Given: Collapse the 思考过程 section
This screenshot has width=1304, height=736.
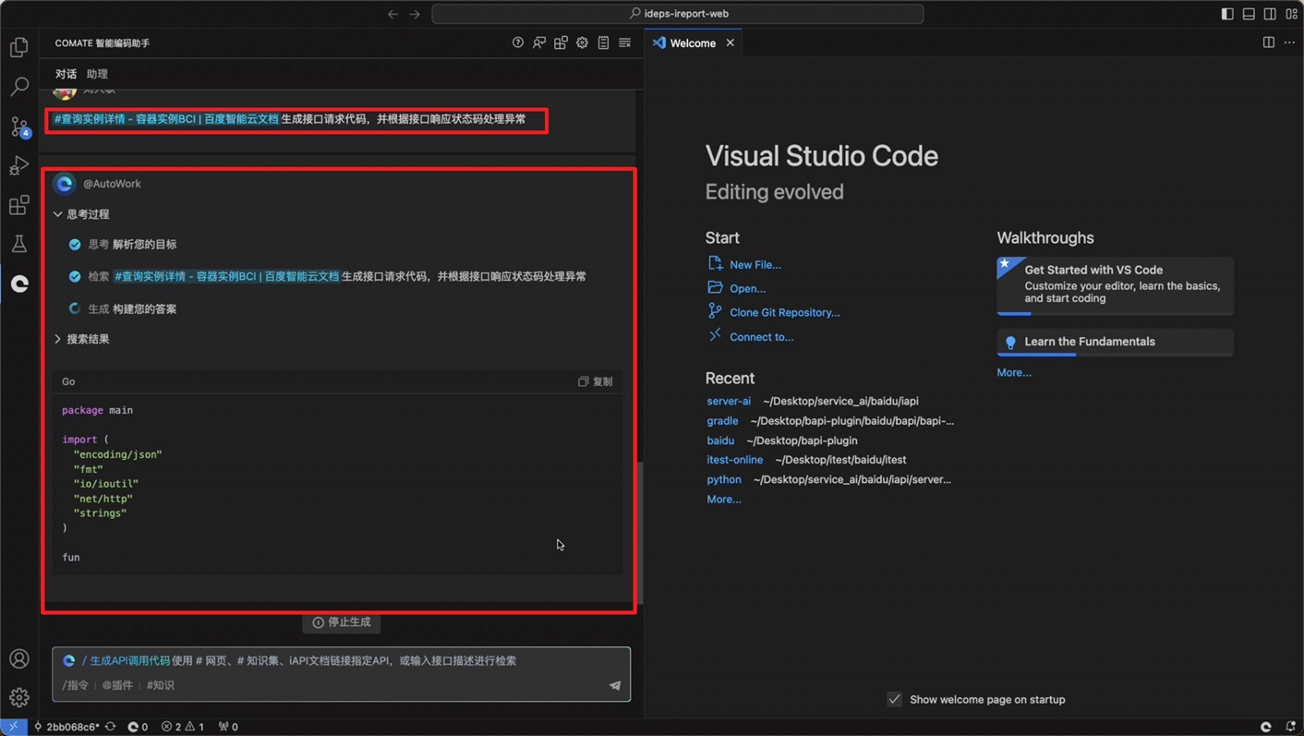Looking at the screenshot, I should coord(81,214).
